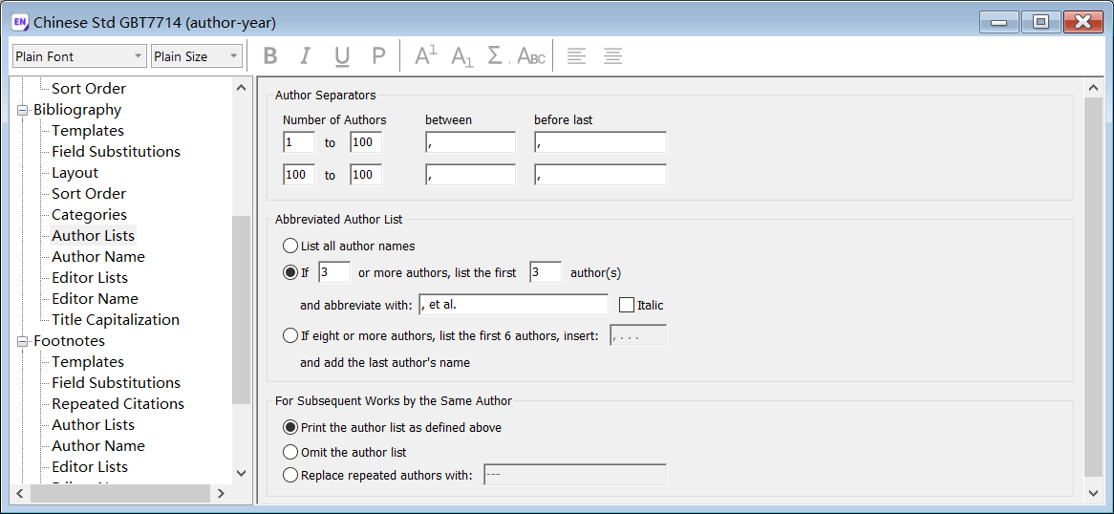Viewport: 1114px width, 514px height.
Task: Apply Subscript formatting icon
Action: [461, 56]
